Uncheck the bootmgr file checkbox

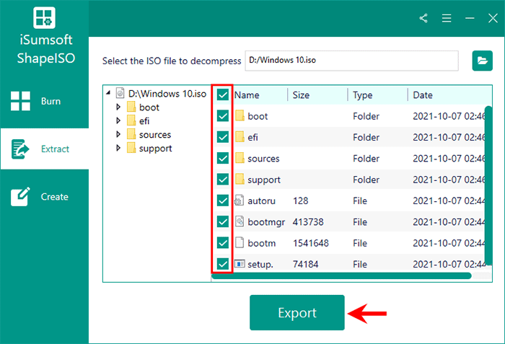[x=222, y=221]
